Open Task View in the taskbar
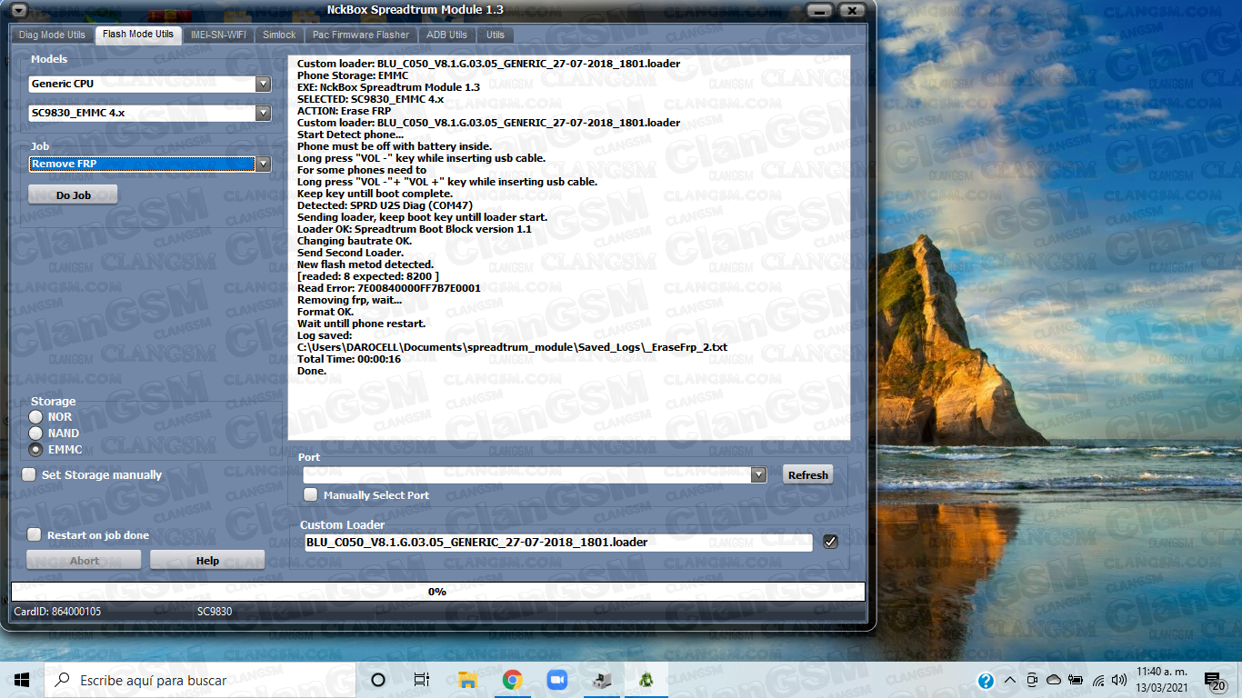The image size is (1242, 698). click(422, 680)
